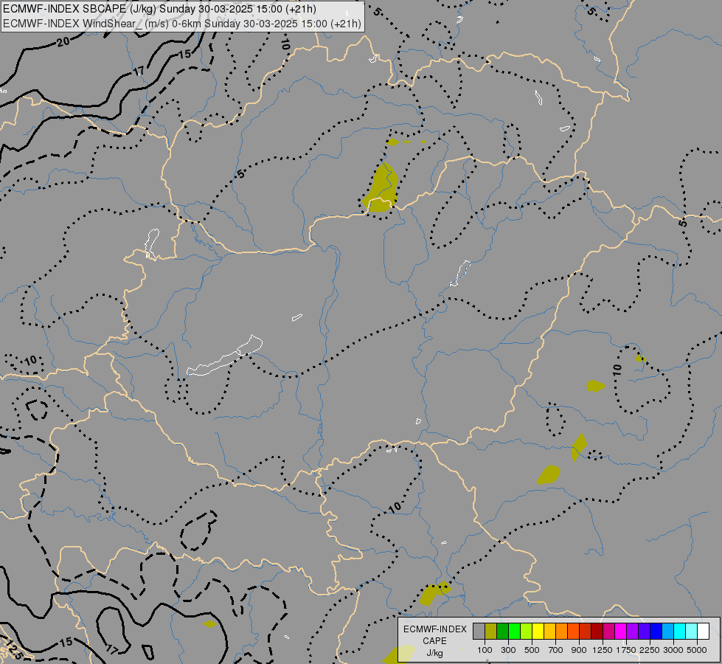This screenshot has height=664, width=722.
Task: Select the pure blue legend swatch
Action: [x=656, y=632]
